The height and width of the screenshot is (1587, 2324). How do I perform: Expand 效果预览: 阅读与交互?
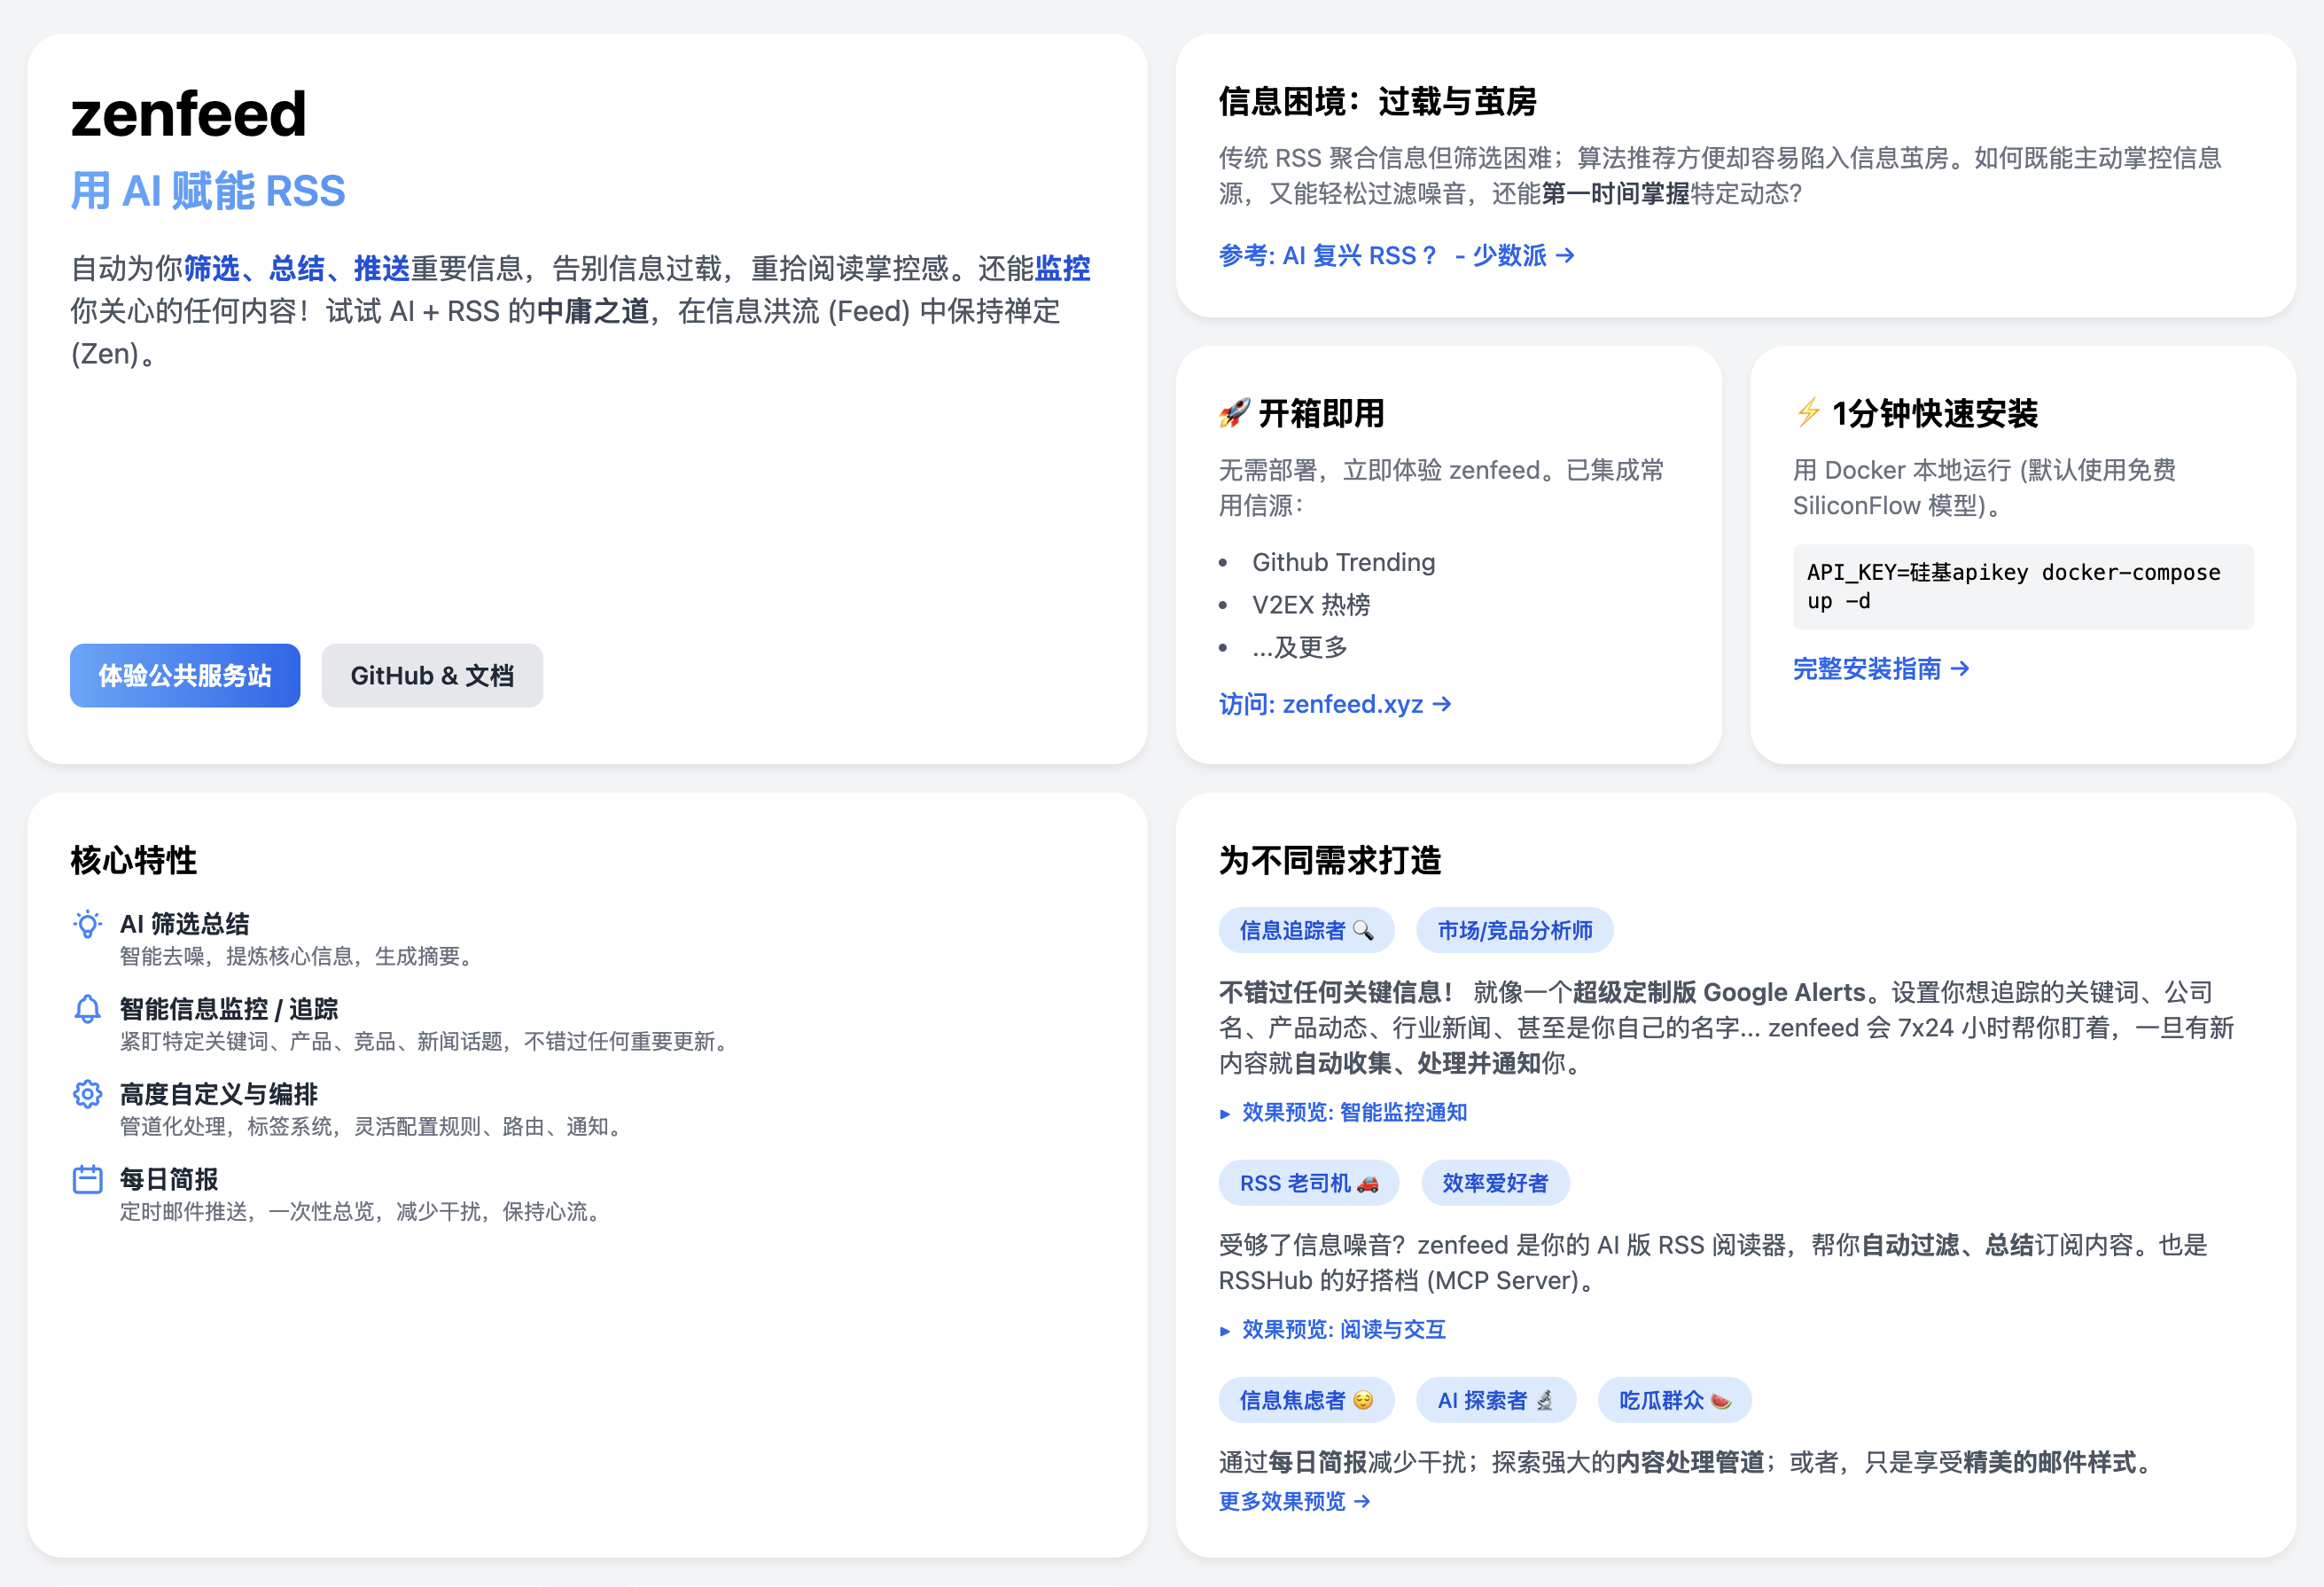1340,1329
